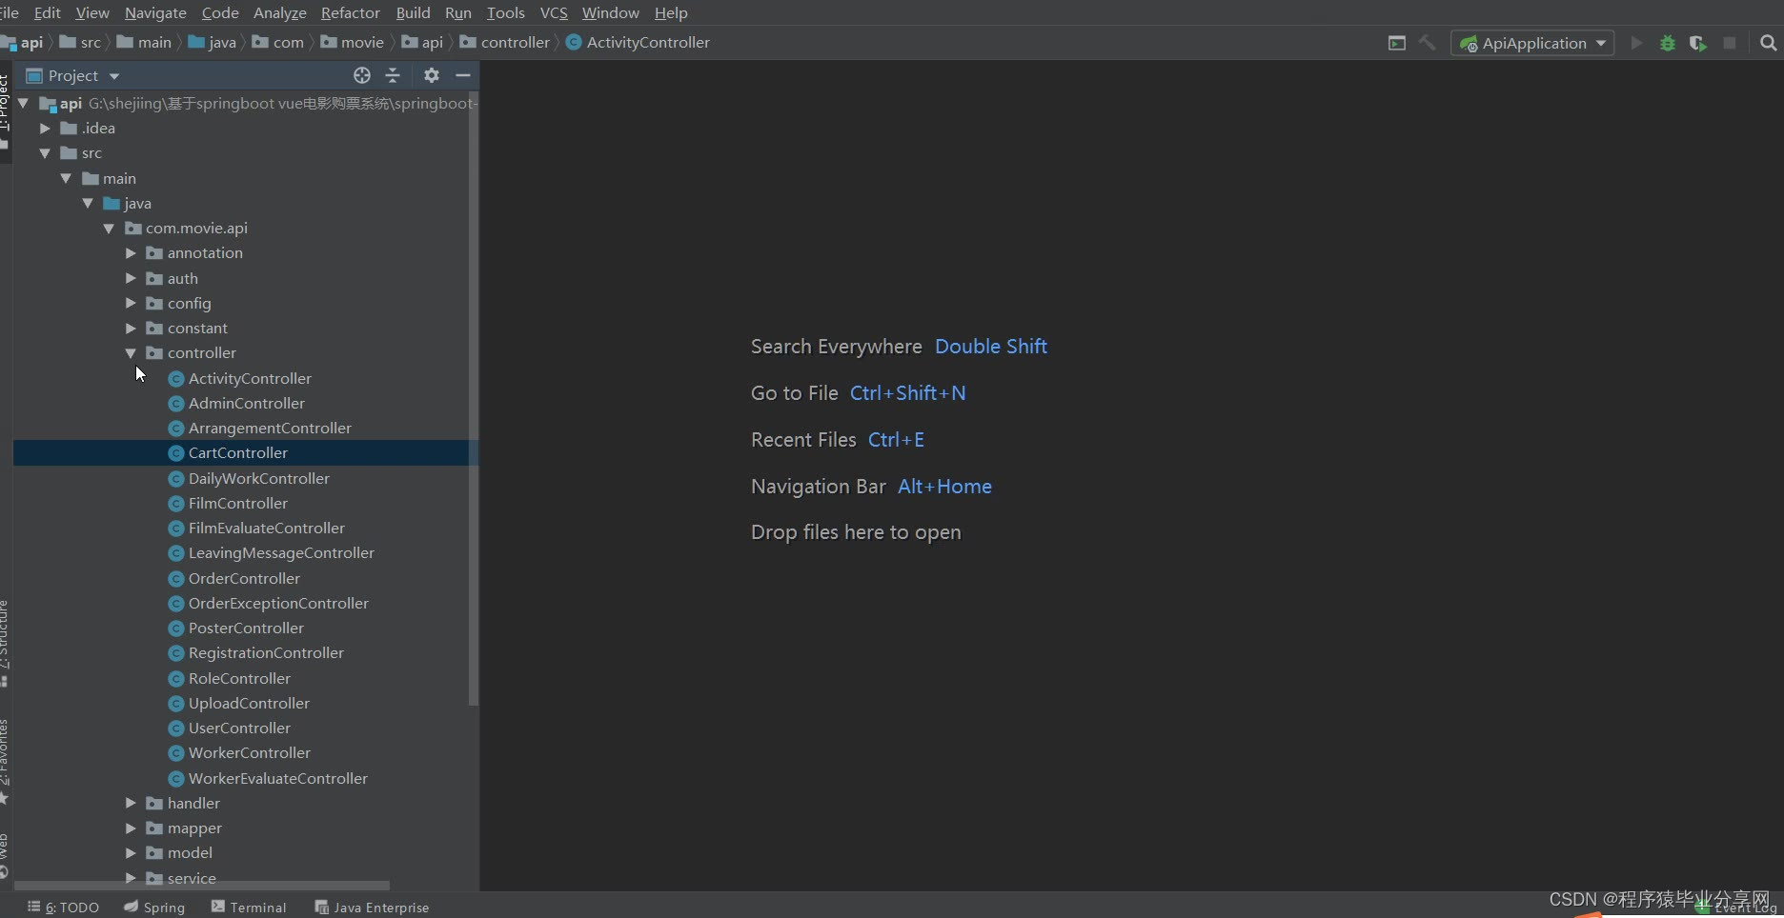Hide the Project panel with minus icon
1784x918 pixels.
463,75
